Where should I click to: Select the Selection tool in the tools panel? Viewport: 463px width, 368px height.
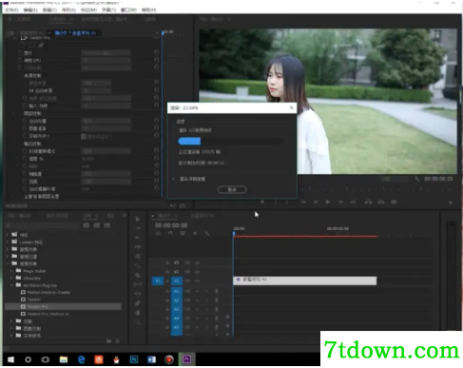click(137, 219)
